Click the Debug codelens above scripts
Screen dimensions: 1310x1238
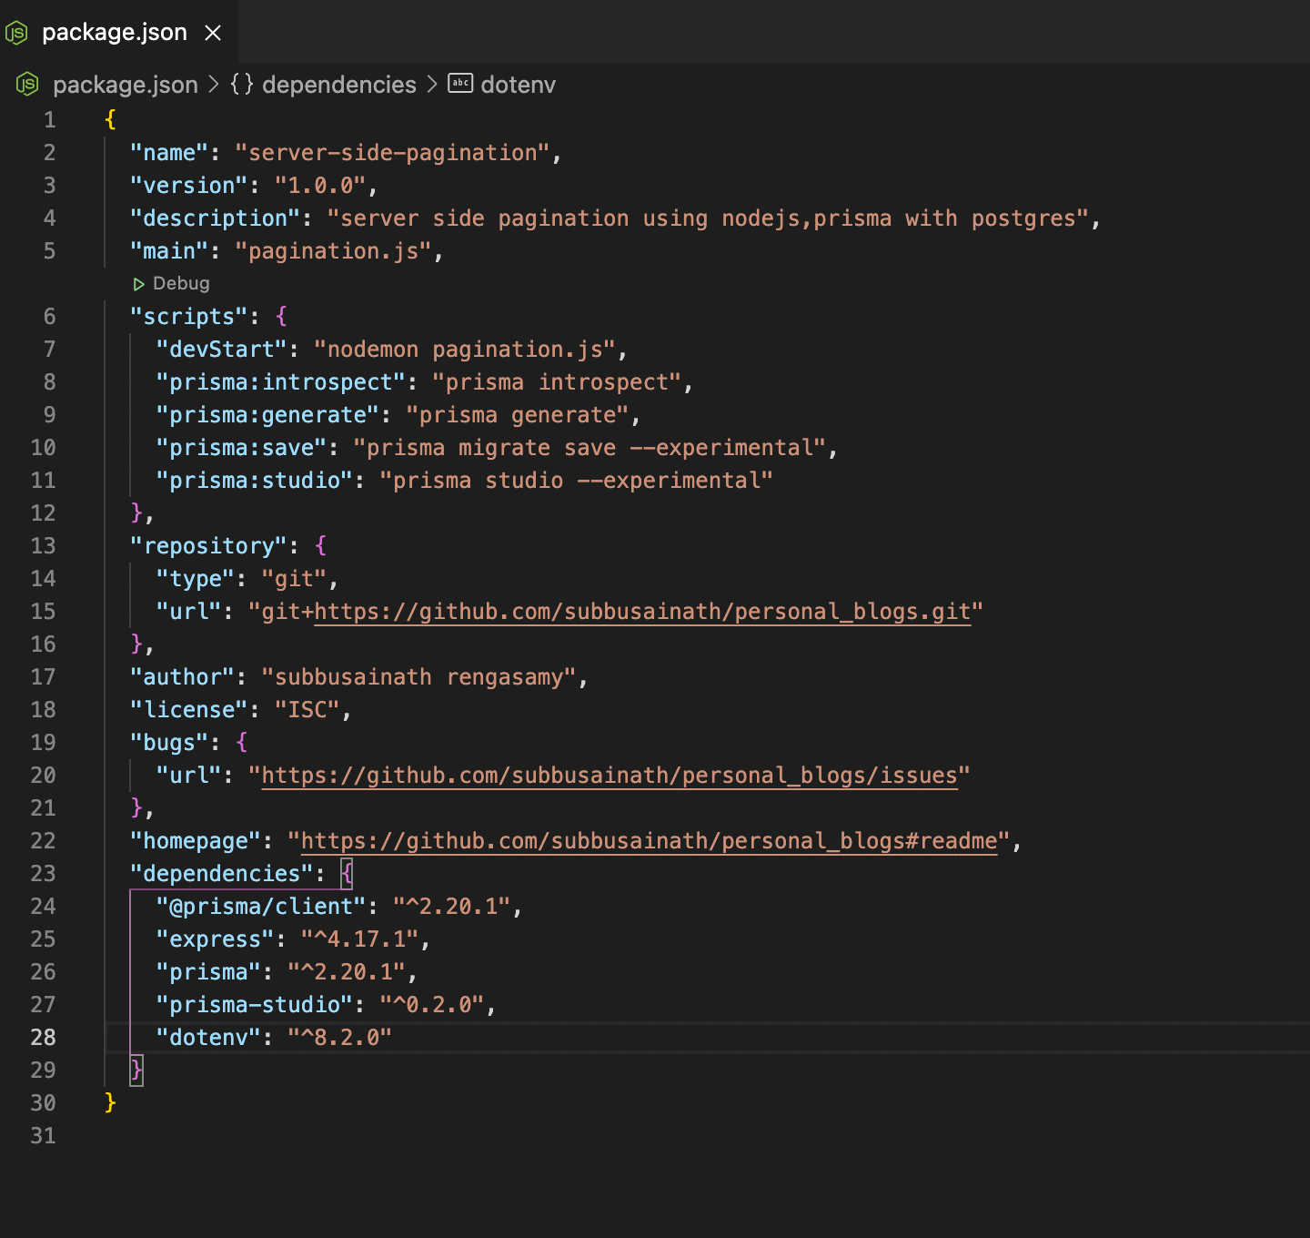click(181, 283)
